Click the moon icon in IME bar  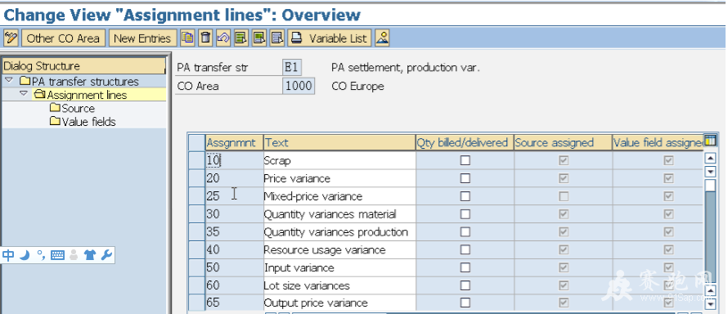pos(25,254)
